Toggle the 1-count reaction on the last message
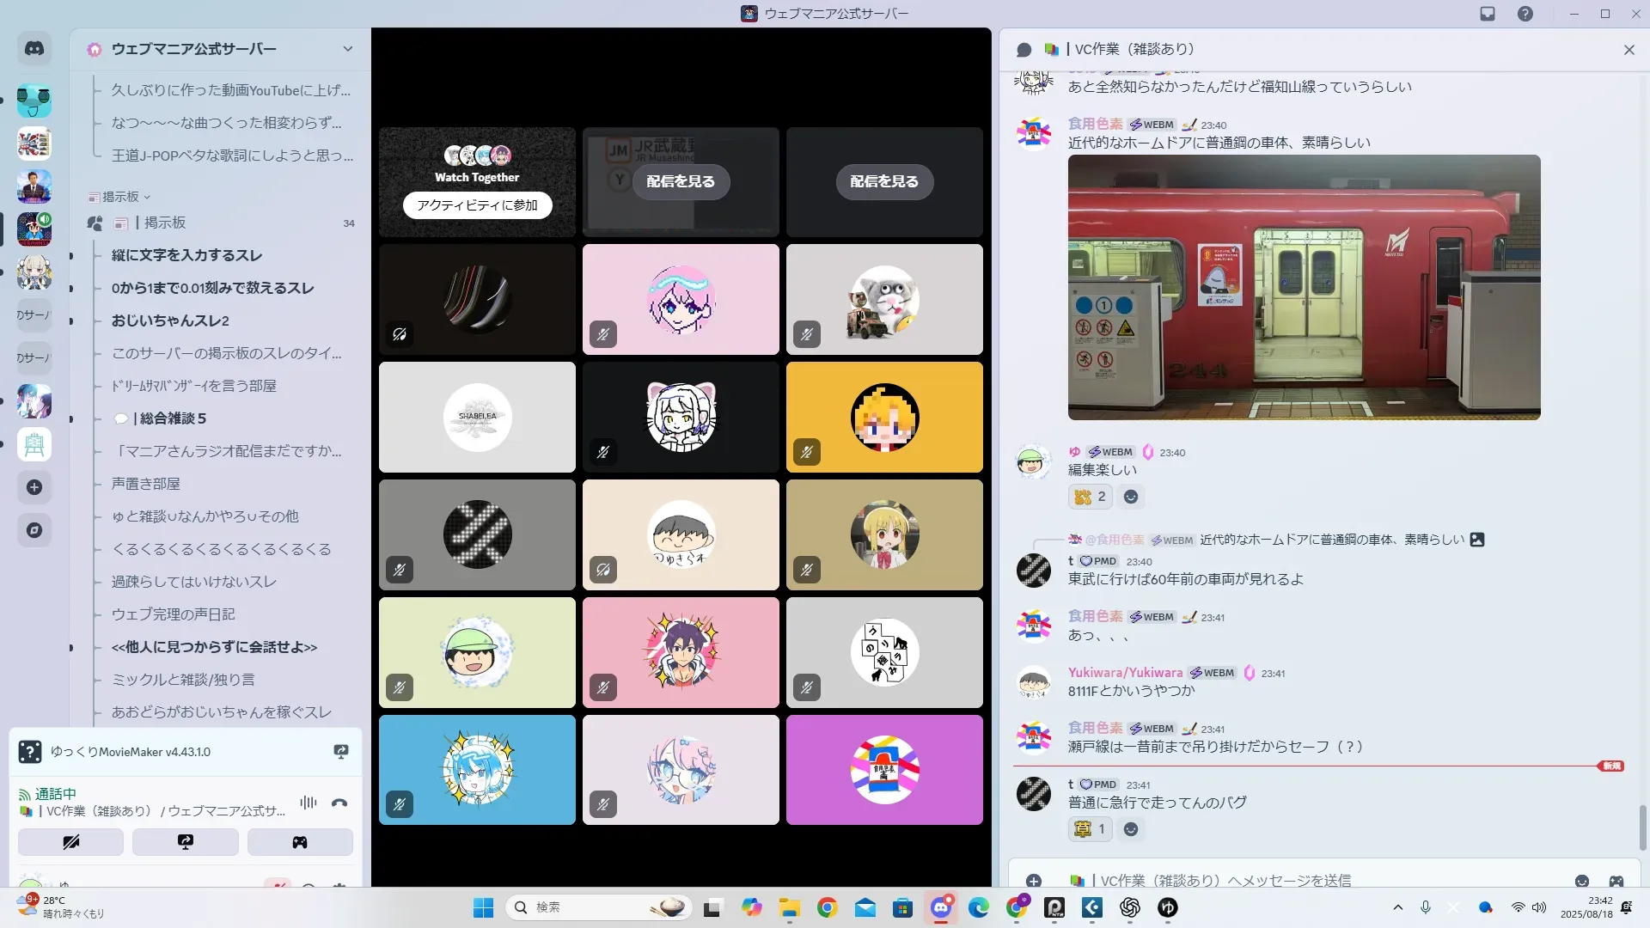Image resolution: width=1650 pixels, height=928 pixels. tap(1091, 829)
